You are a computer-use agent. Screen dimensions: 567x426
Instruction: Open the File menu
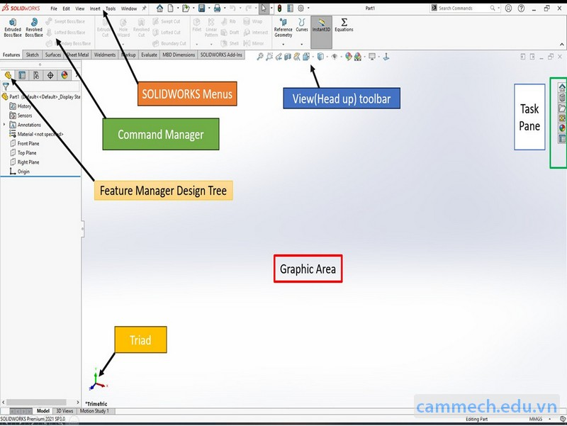[x=54, y=9]
